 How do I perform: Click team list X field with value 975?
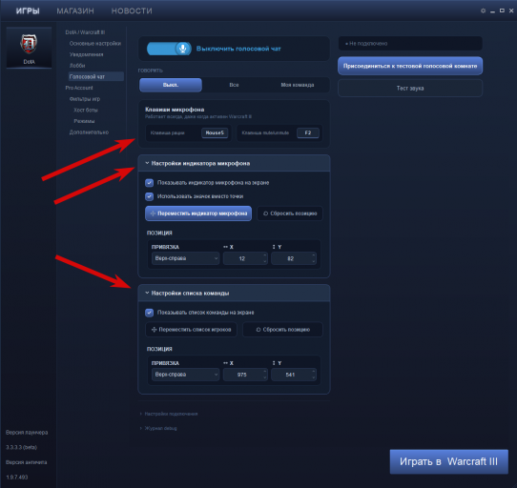click(x=245, y=375)
